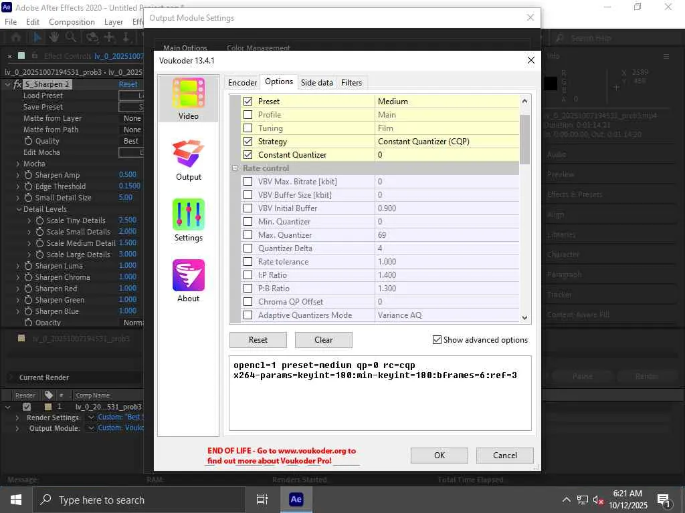Click the Quality stopwatch icon
This screenshot has height=513, width=685.
point(28,141)
